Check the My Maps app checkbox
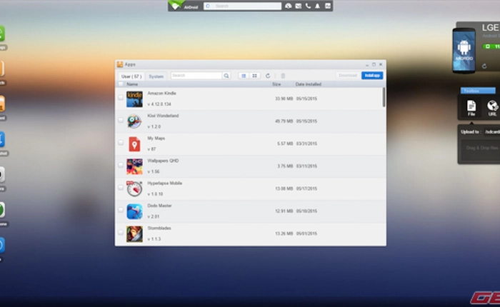Image resolution: width=500 pixels, height=307 pixels. pos(121,142)
